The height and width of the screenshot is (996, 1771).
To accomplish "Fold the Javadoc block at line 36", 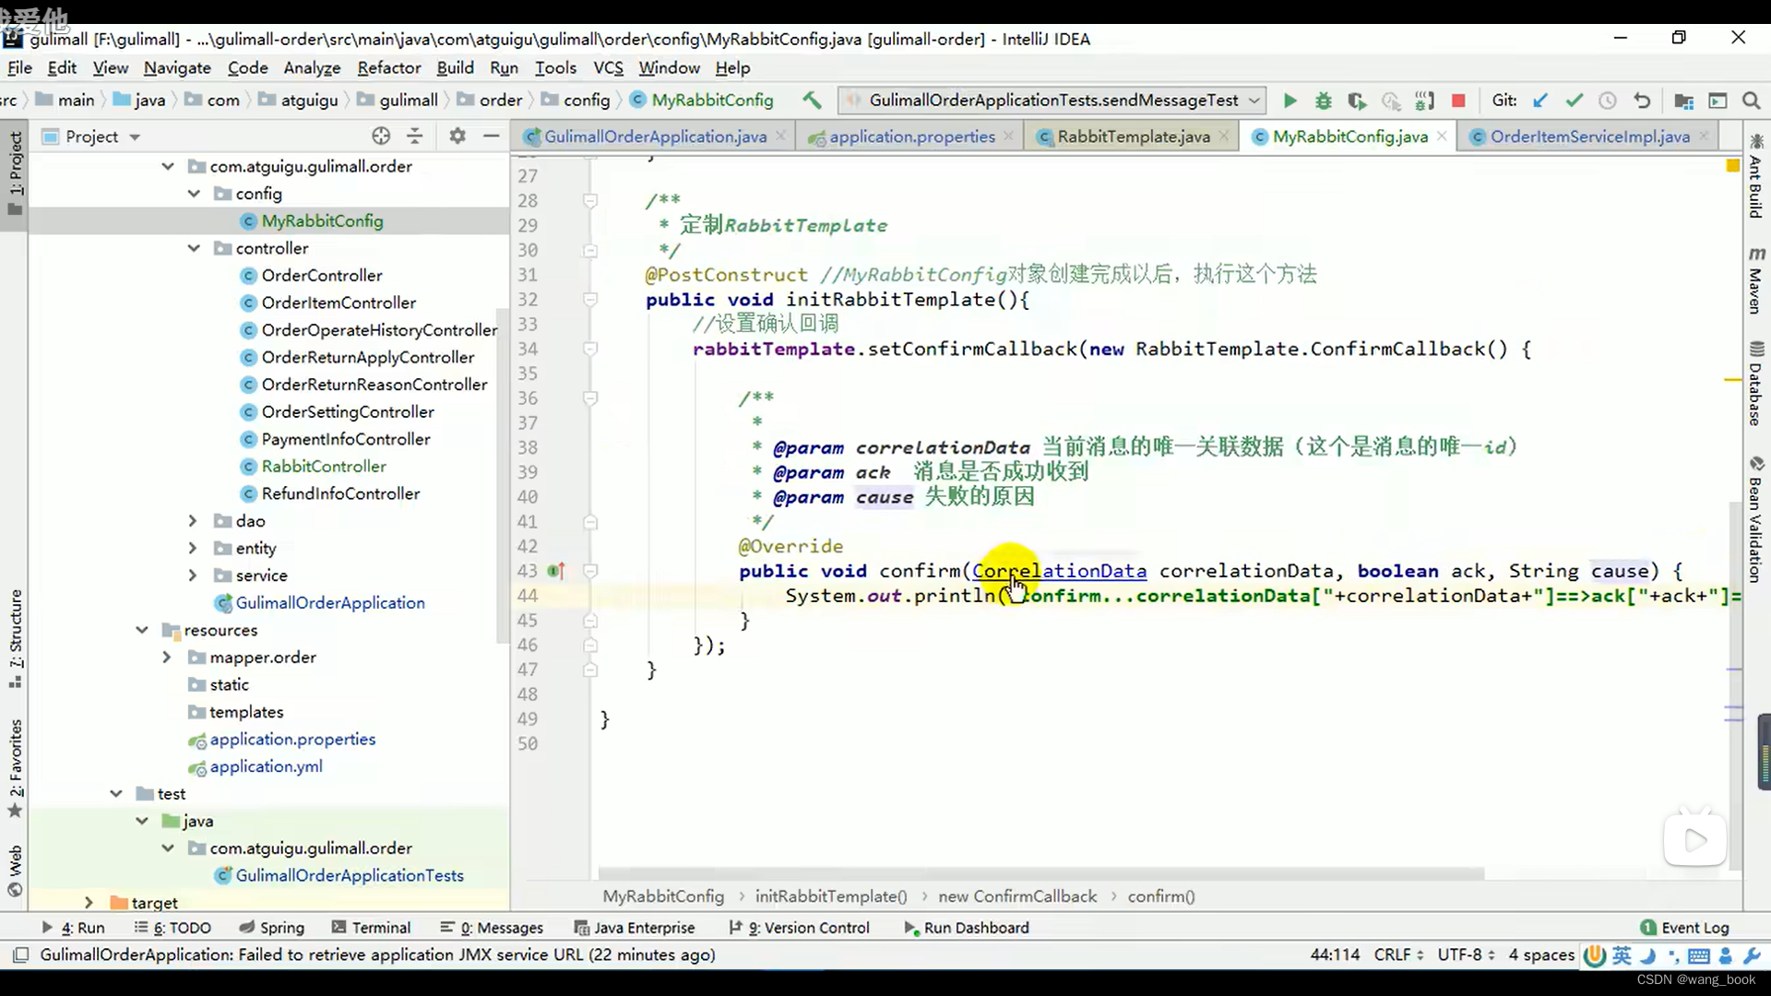I will [590, 398].
